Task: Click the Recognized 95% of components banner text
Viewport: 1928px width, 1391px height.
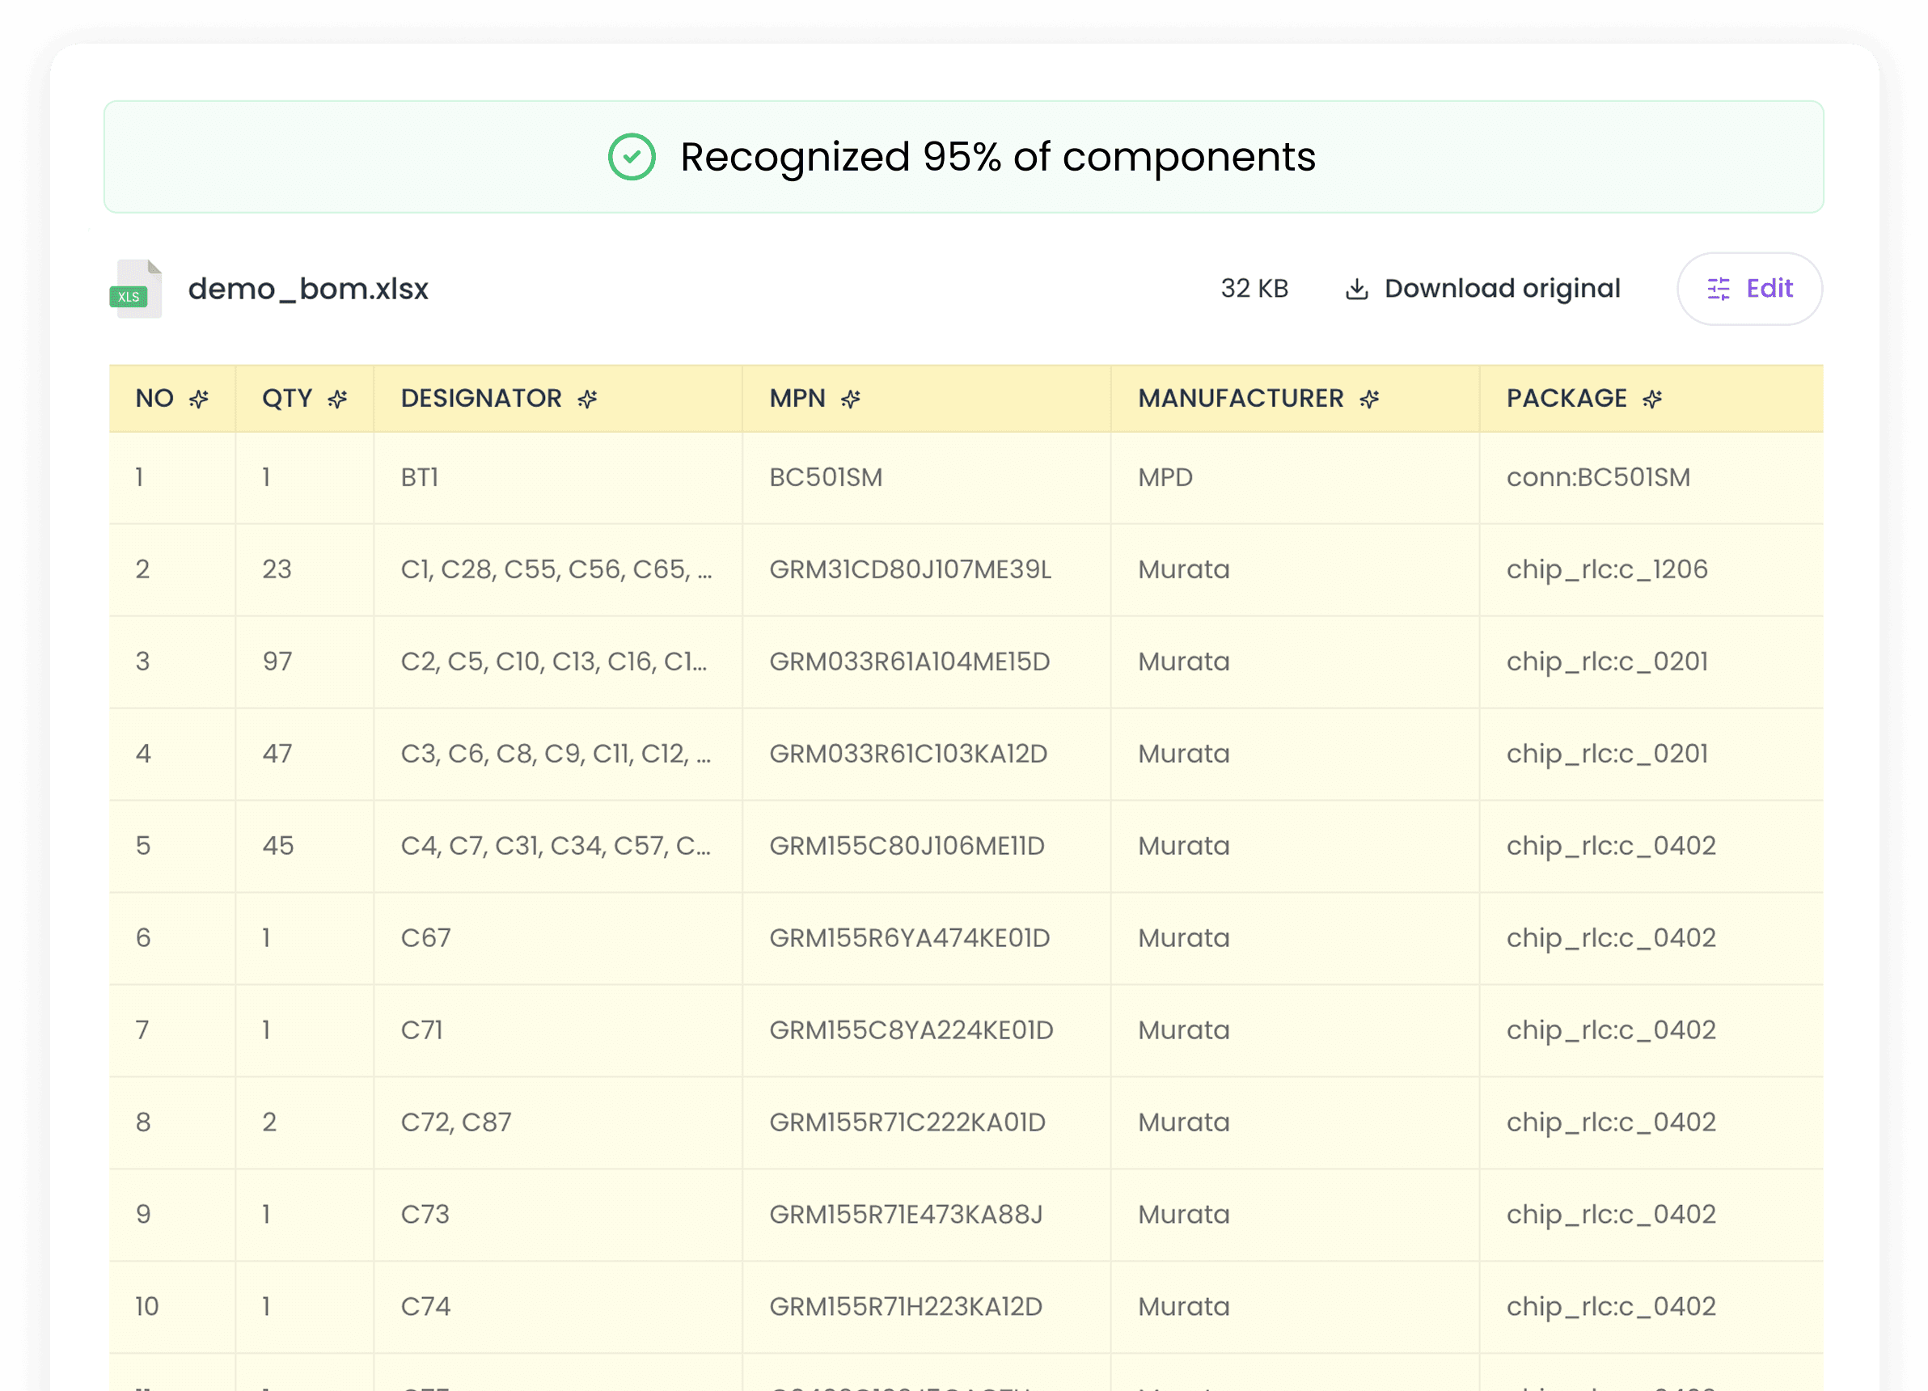Action: 998,157
